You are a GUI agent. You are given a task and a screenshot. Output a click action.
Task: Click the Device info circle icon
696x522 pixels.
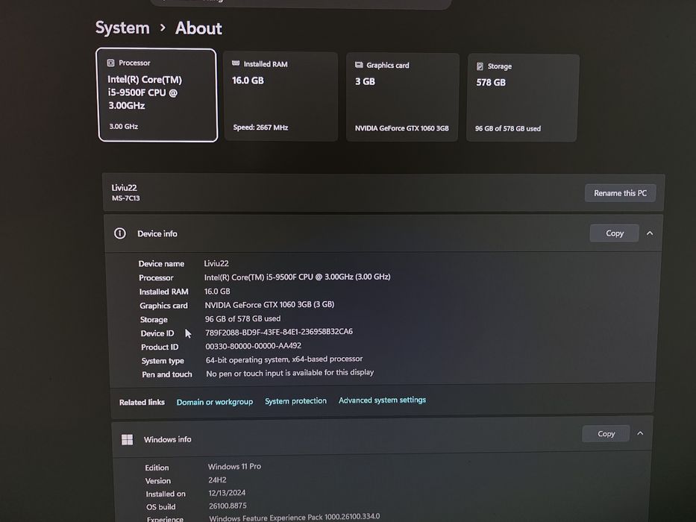click(x=120, y=233)
